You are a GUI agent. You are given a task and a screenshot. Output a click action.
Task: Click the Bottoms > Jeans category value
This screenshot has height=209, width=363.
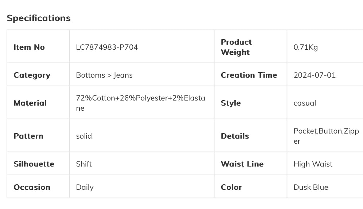click(x=104, y=75)
